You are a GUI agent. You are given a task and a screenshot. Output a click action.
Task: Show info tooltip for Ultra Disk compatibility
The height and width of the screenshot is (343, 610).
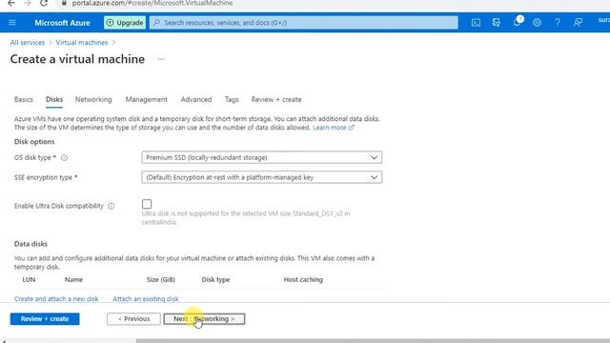pyautogui.click(x=112, y=206)
